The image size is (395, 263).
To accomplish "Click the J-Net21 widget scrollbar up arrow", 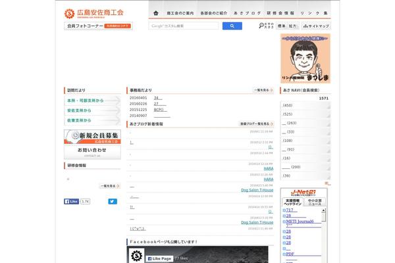I will coord(324,210).
